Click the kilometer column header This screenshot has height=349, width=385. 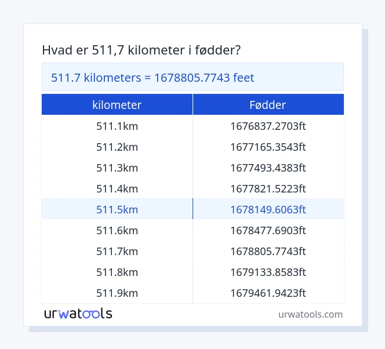117,105
